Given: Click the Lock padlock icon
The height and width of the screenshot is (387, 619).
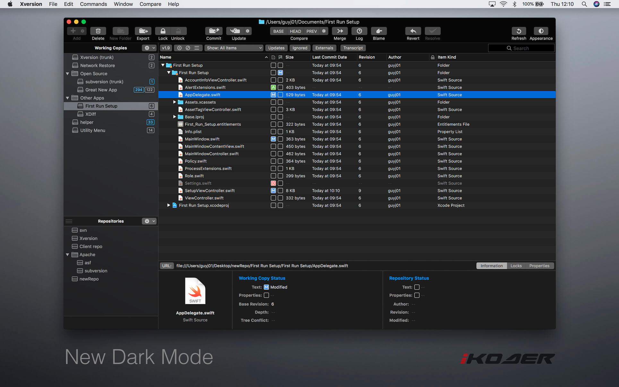Looking at the screenshot, I should pyautogui.click(x=163, y=31).
